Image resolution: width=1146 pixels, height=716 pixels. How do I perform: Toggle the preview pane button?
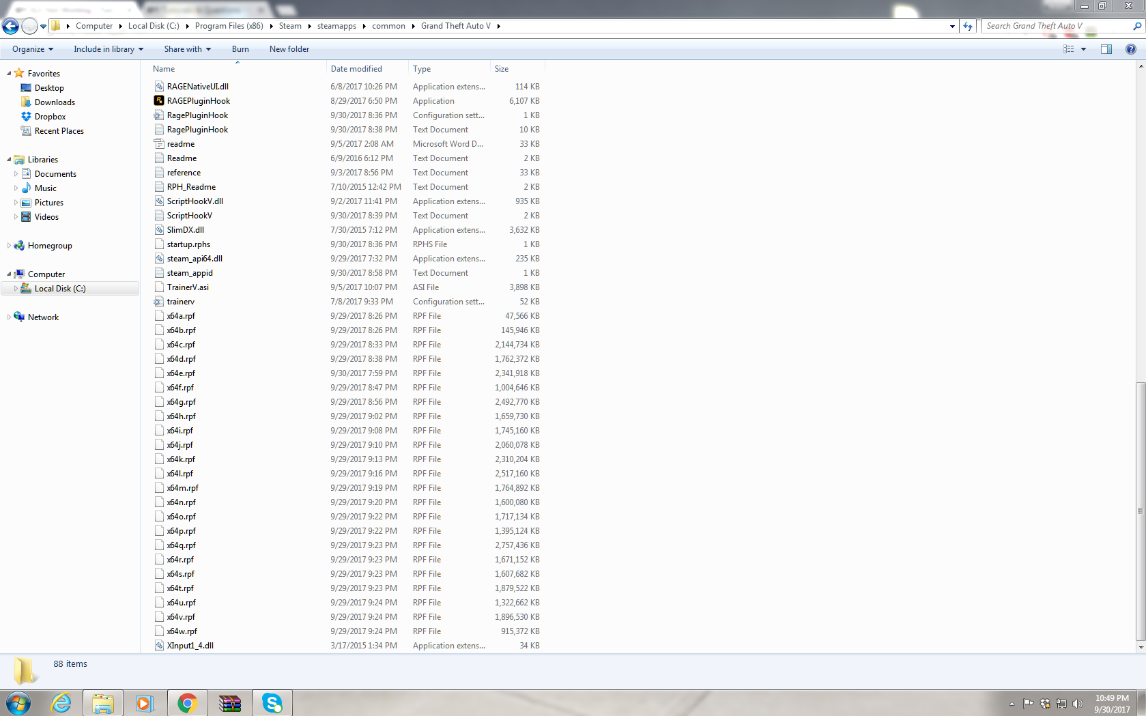tap(1106, 49)
